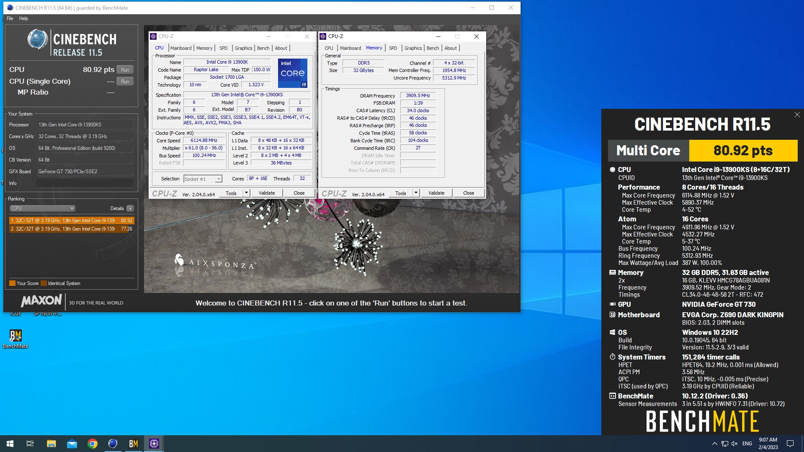Image resolution: width=804 pixels, height=452 pixels.
Task: Open BenchMate desktop shortcut
Action: pyautogui.click(x=15, y=339)
